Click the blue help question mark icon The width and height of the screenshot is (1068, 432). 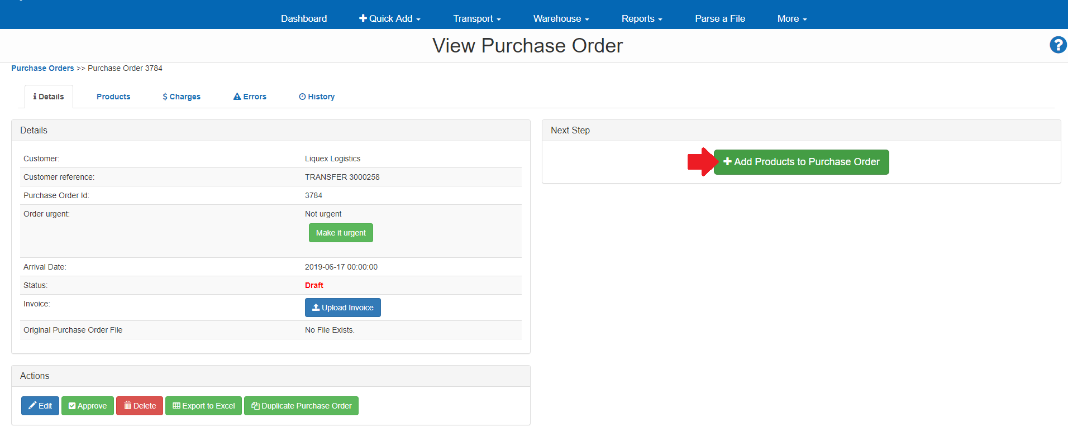pos(1057,45)
